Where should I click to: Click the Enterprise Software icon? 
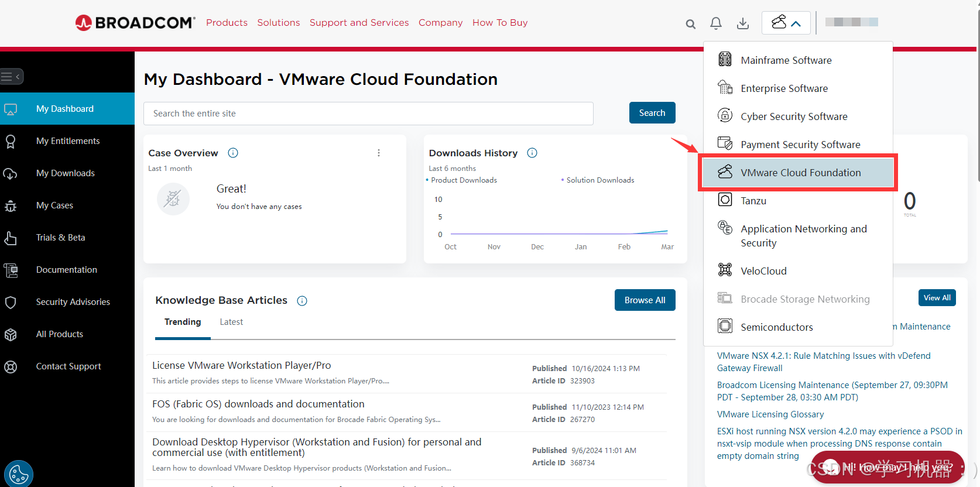[x=725, y=87]
